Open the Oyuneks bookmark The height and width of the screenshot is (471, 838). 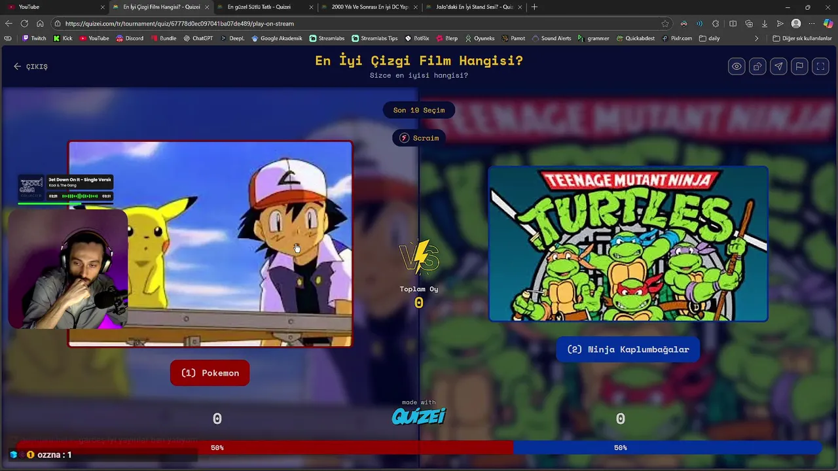click(480, 38)
